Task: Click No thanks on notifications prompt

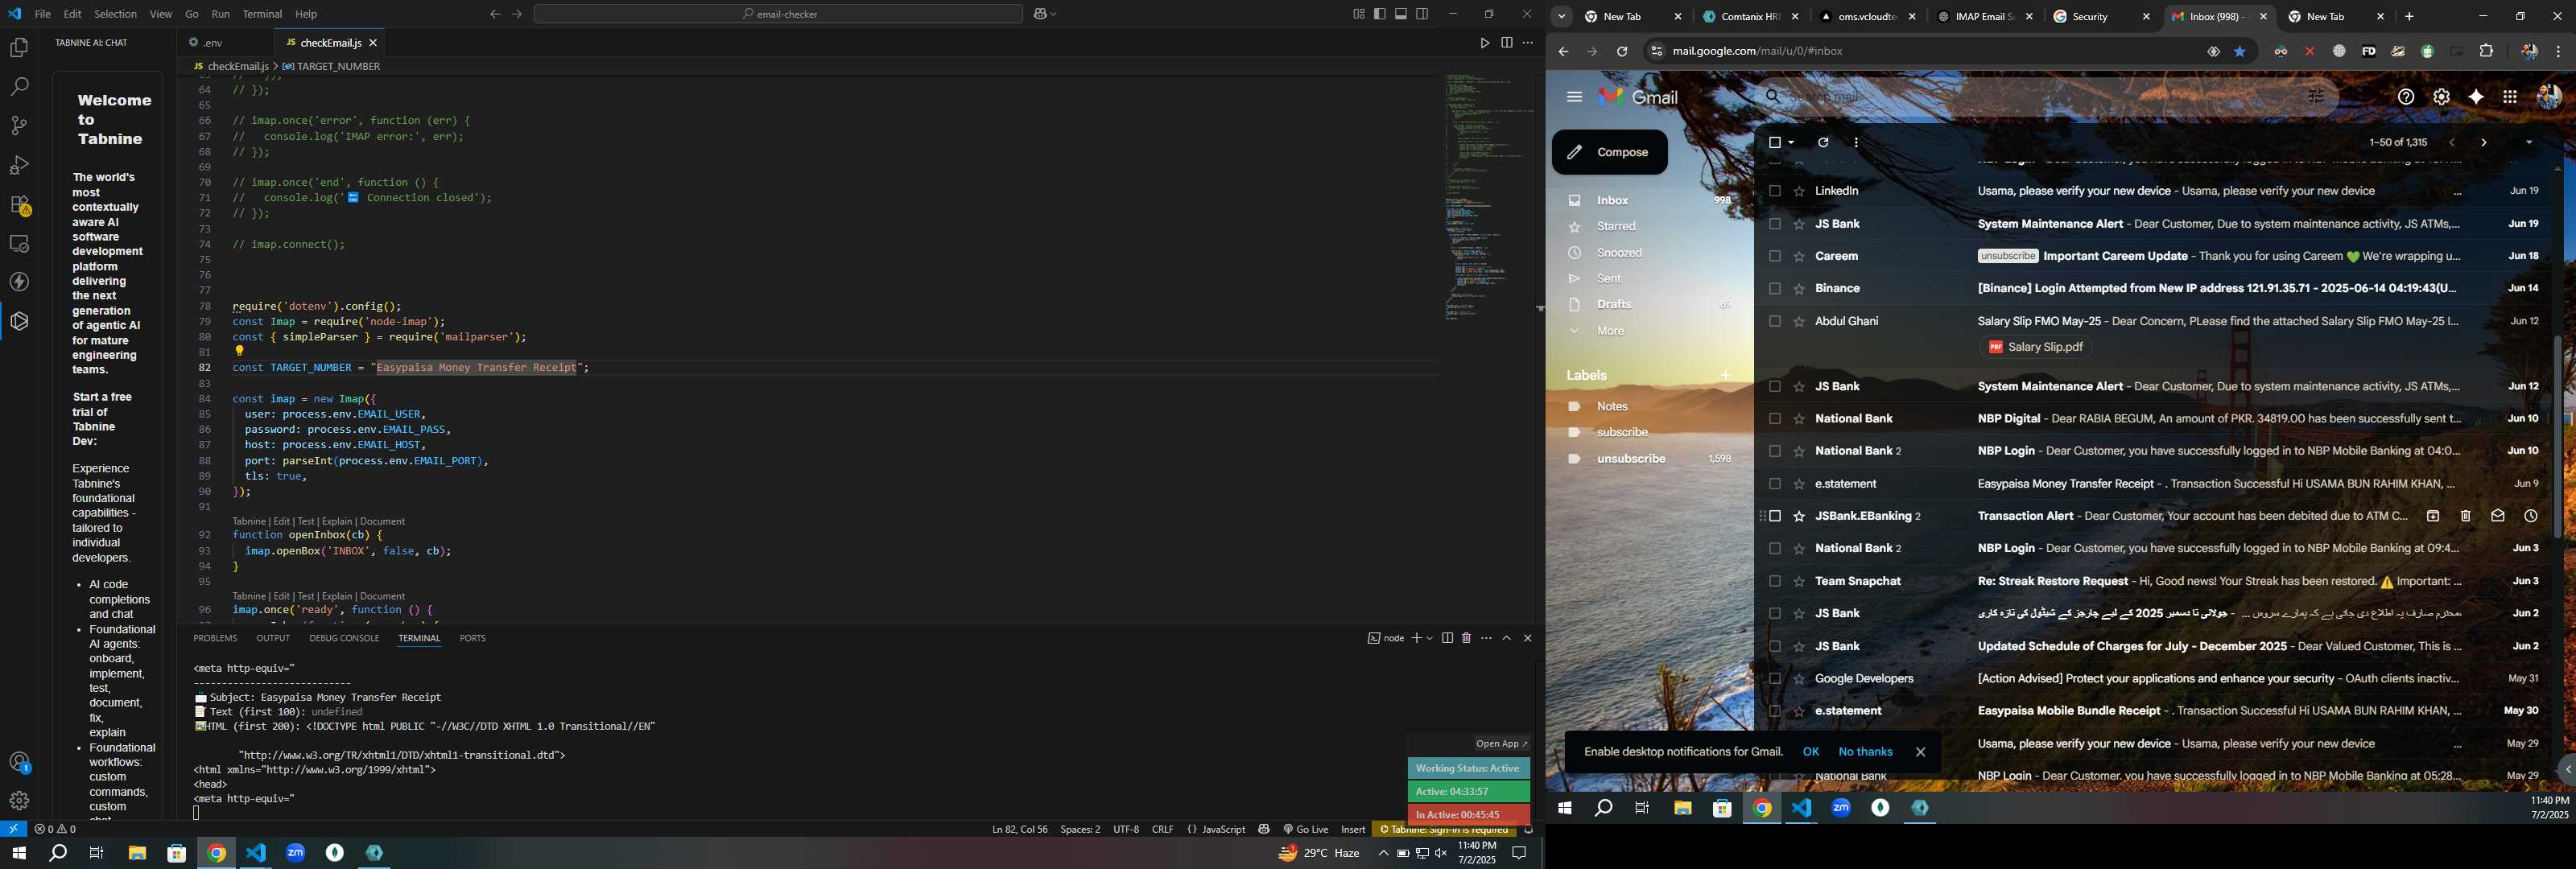Action: click(1865, 752)
